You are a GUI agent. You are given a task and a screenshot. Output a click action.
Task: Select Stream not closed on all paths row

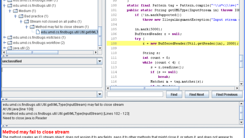[56, 21]
